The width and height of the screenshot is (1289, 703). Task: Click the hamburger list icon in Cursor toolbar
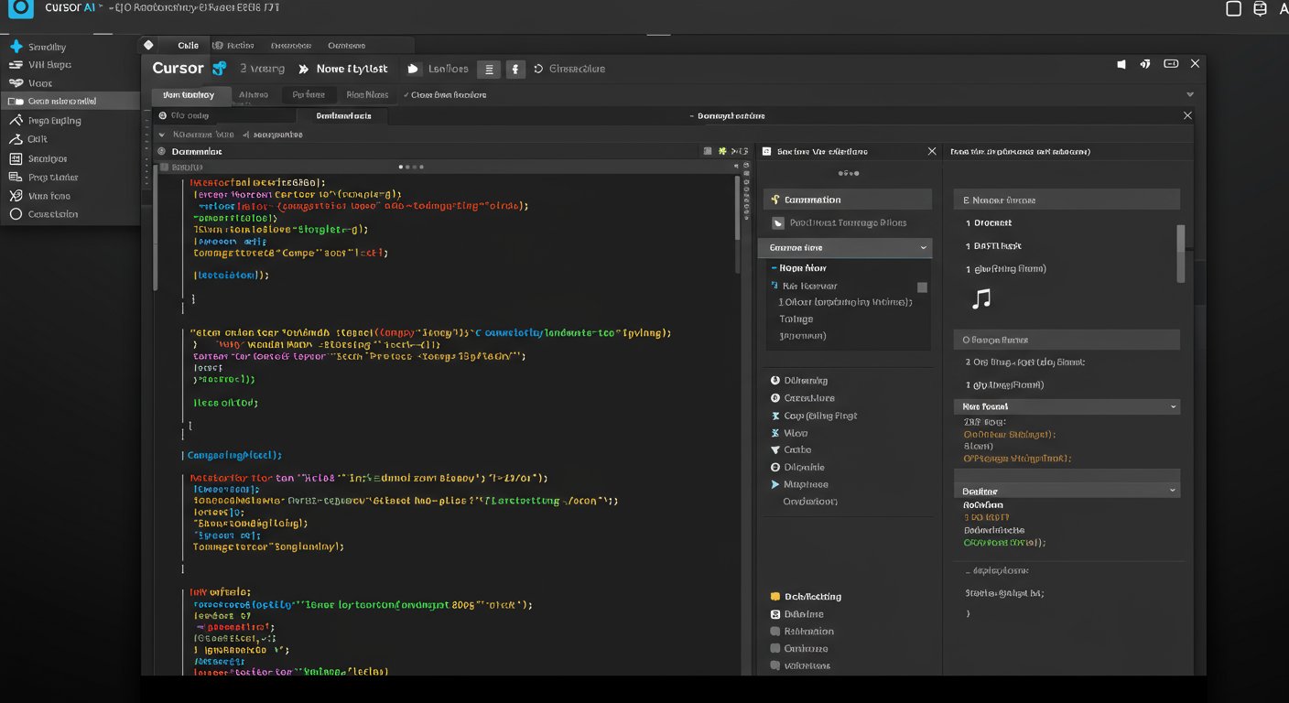[x=489, y=70]
